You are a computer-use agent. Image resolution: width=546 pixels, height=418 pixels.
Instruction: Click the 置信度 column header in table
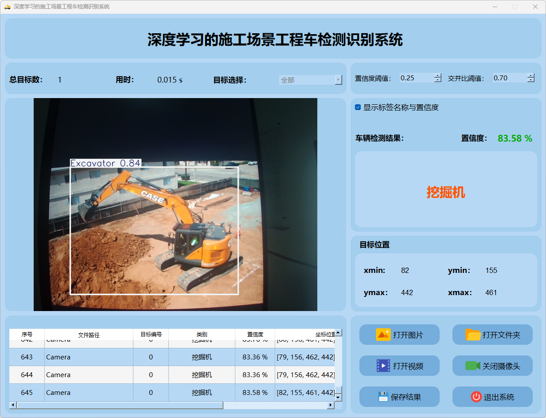pos(255,335)
